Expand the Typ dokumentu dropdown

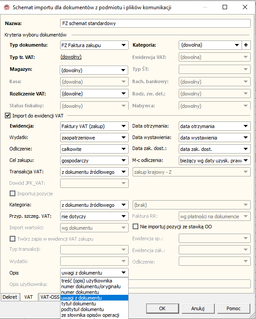[94, 45]
